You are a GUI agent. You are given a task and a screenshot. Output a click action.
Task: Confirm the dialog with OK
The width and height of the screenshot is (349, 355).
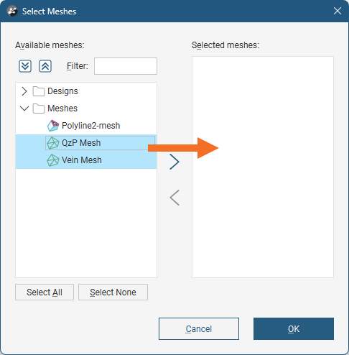click(x=294, y=329)
